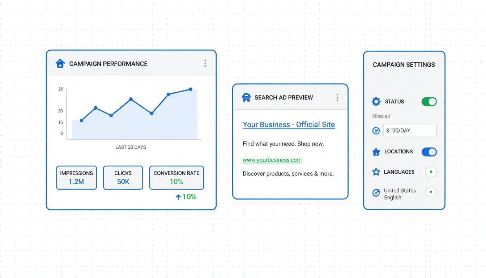Open the Search Ad Preview options menu
486x278 pixels.
coord(337,97)
